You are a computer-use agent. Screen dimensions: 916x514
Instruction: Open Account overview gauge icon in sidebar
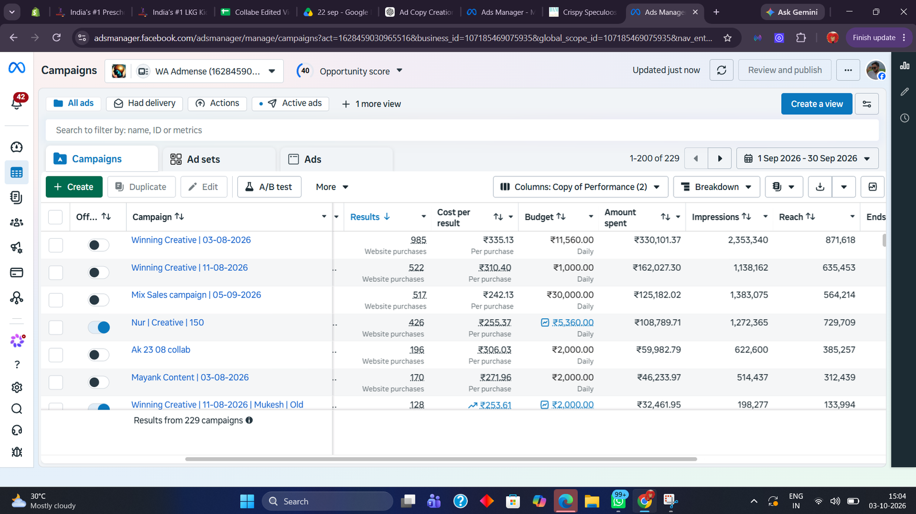click(17, 147)
